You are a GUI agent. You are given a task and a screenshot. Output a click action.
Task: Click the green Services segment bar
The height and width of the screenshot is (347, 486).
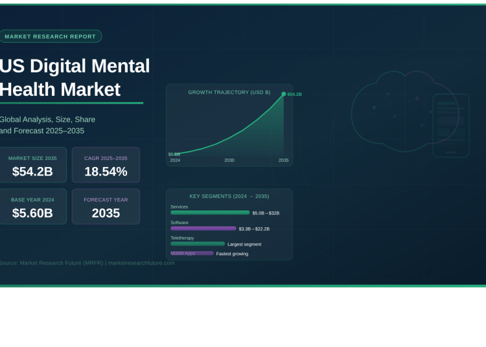pos(209,212)
